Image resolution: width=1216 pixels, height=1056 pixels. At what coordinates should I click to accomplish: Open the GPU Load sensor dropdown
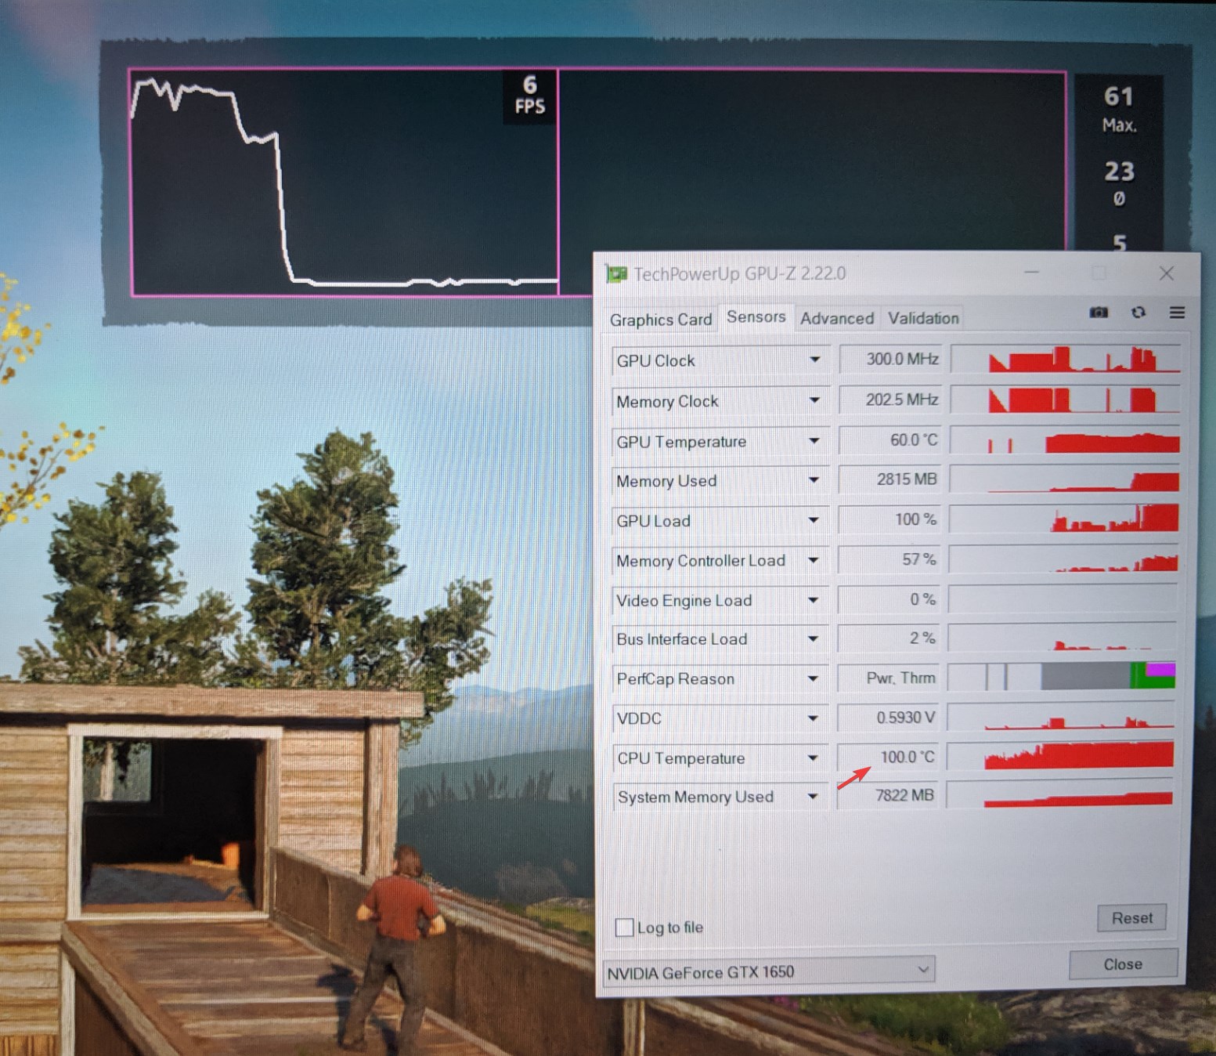tap(814, 520)
